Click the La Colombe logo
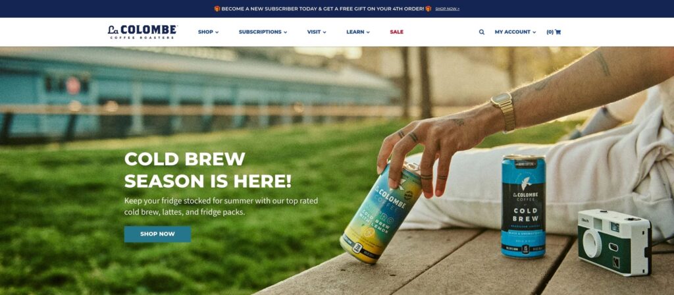This screenshot has width=674, height=295. 142,32
